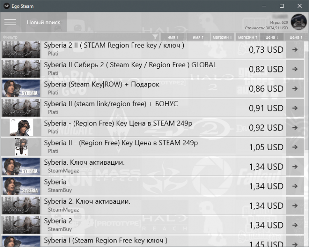This screenshot has height=247, width=309.
Task: Select title Syberia 2 II ( STEAM Region Free key / ключ )
Action: 114,45
